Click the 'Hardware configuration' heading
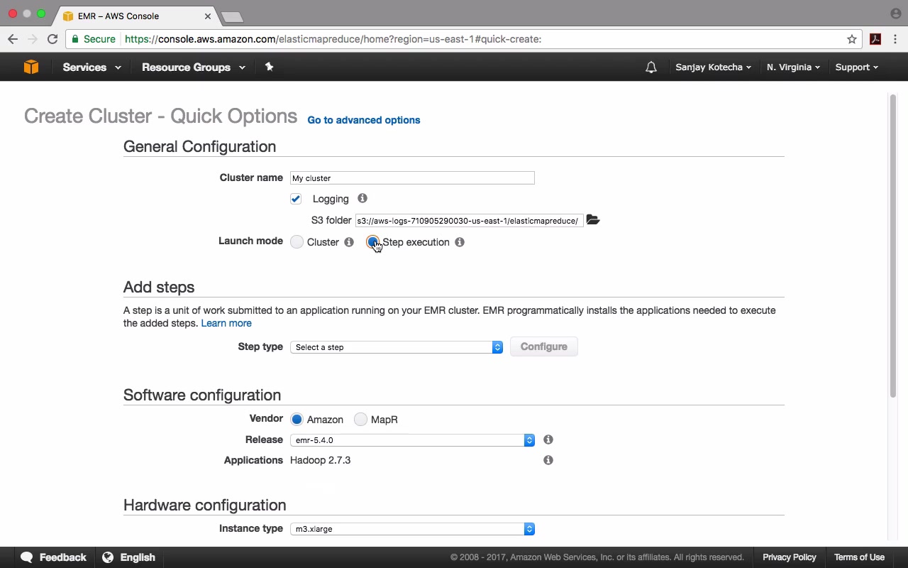908x568 pixels. (205, 505)
